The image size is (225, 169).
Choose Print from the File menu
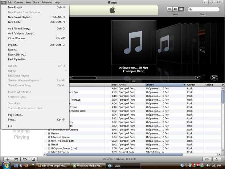coord(35,120)
